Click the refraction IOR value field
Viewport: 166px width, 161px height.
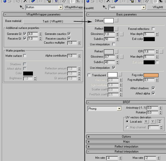click(x=149, y=52)
